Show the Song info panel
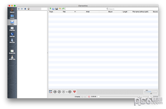166x109 pixels. coord(12,52)
